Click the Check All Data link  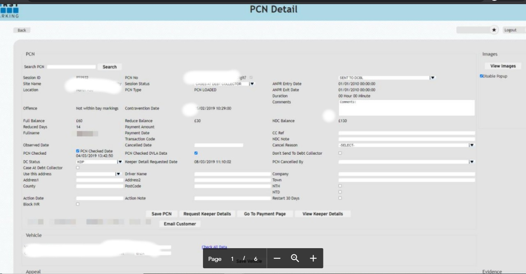tap(214, 247)
